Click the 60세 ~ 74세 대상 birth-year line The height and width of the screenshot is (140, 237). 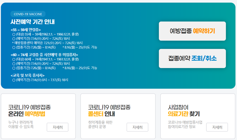(45, 59)
